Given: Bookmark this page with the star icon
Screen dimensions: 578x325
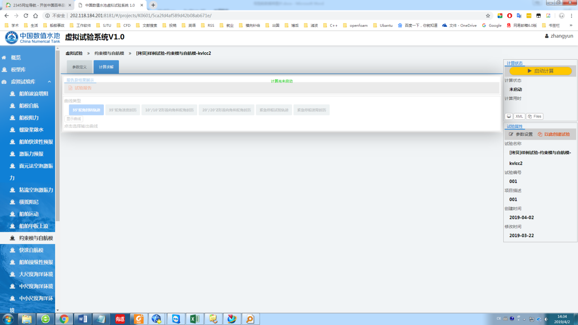Looking at the screenshot, I should coord(488,15).
